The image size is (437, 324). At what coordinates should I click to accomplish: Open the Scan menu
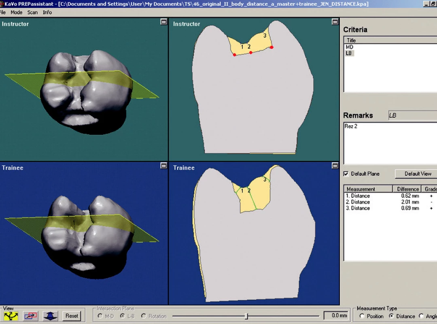(32, 12)
